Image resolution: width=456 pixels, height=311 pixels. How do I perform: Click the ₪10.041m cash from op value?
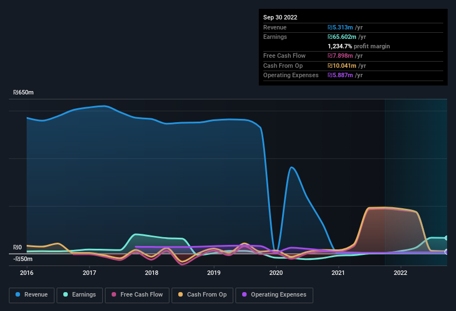click(342, 66)
